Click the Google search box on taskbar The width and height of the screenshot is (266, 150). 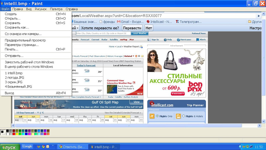[x=27, y=146]
